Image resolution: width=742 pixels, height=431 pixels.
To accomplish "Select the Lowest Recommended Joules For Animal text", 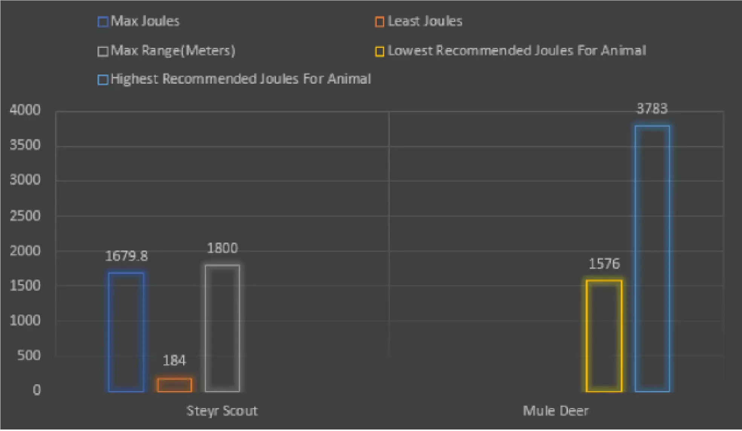I will (517, 51).
